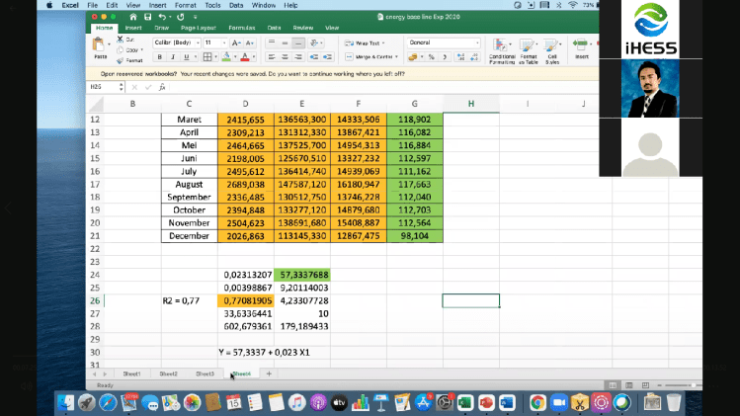This screenshot has width=740, height=416.
Task: Toggle underline formatting in the ribbon
Action: (x=185, y=57)
